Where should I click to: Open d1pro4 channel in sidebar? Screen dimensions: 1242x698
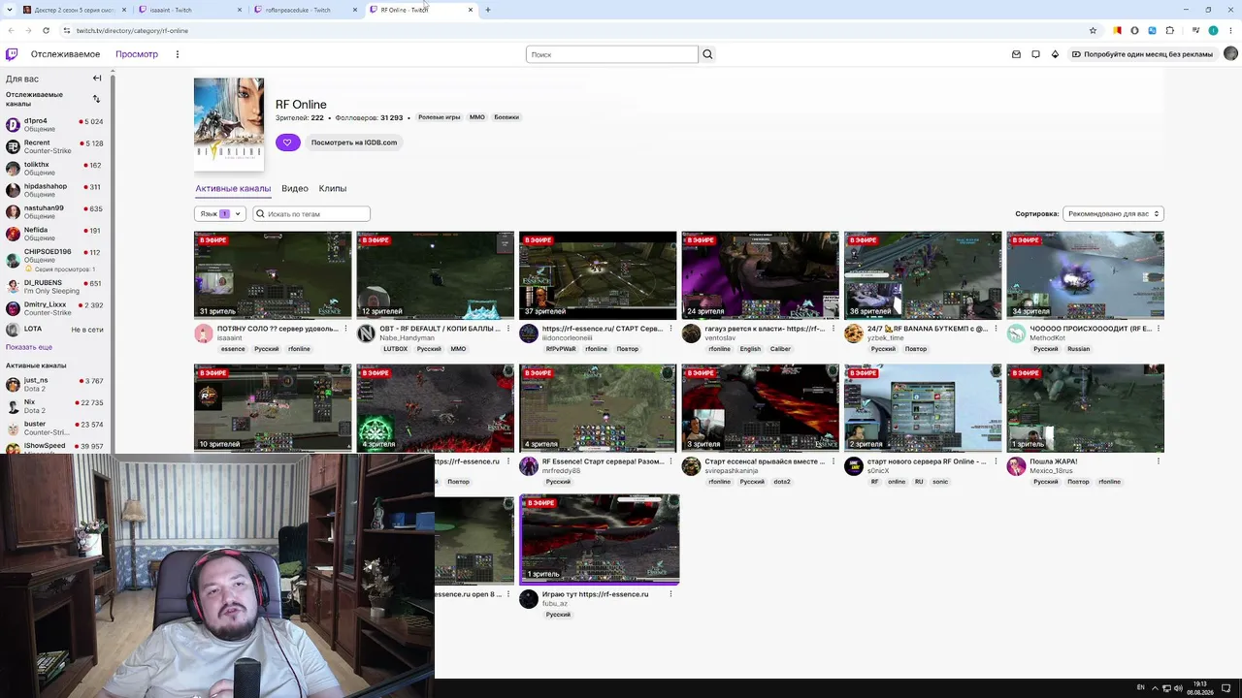[55, 125]
